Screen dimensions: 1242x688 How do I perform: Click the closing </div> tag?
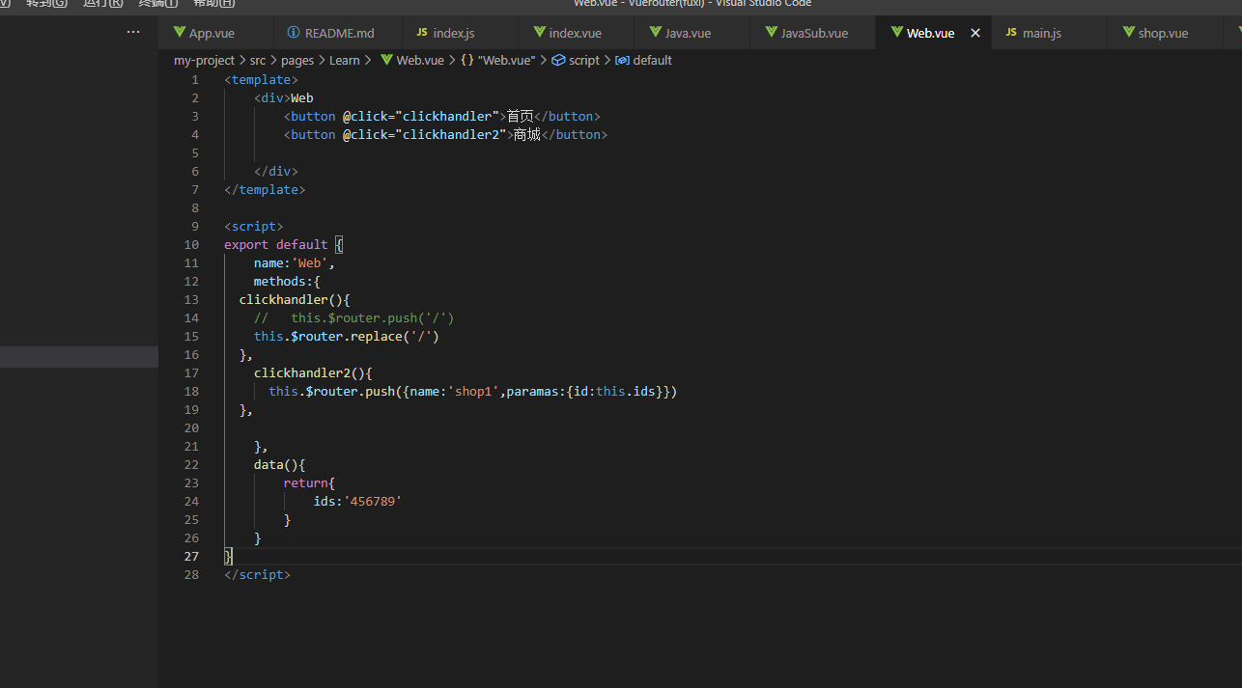(276, 172)
